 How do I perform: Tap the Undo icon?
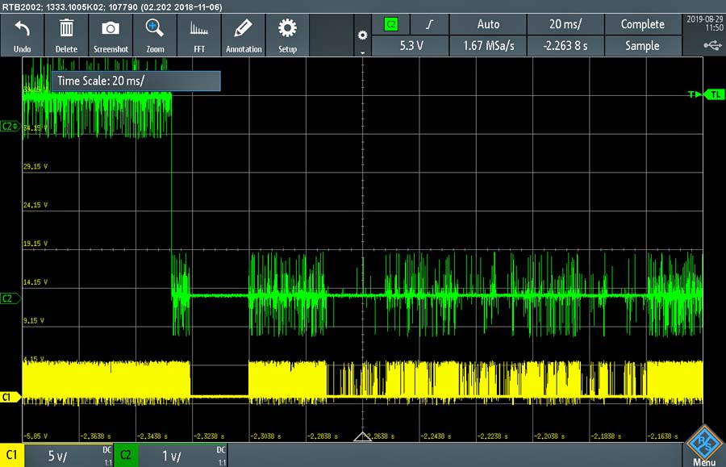click(23, 35)
